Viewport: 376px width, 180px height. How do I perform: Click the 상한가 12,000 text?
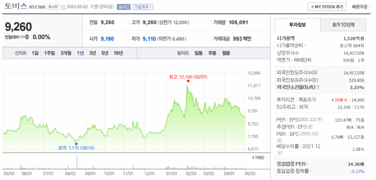click(x=174, y=22)
